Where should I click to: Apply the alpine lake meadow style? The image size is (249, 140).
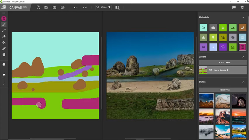[x=239, y=132]
